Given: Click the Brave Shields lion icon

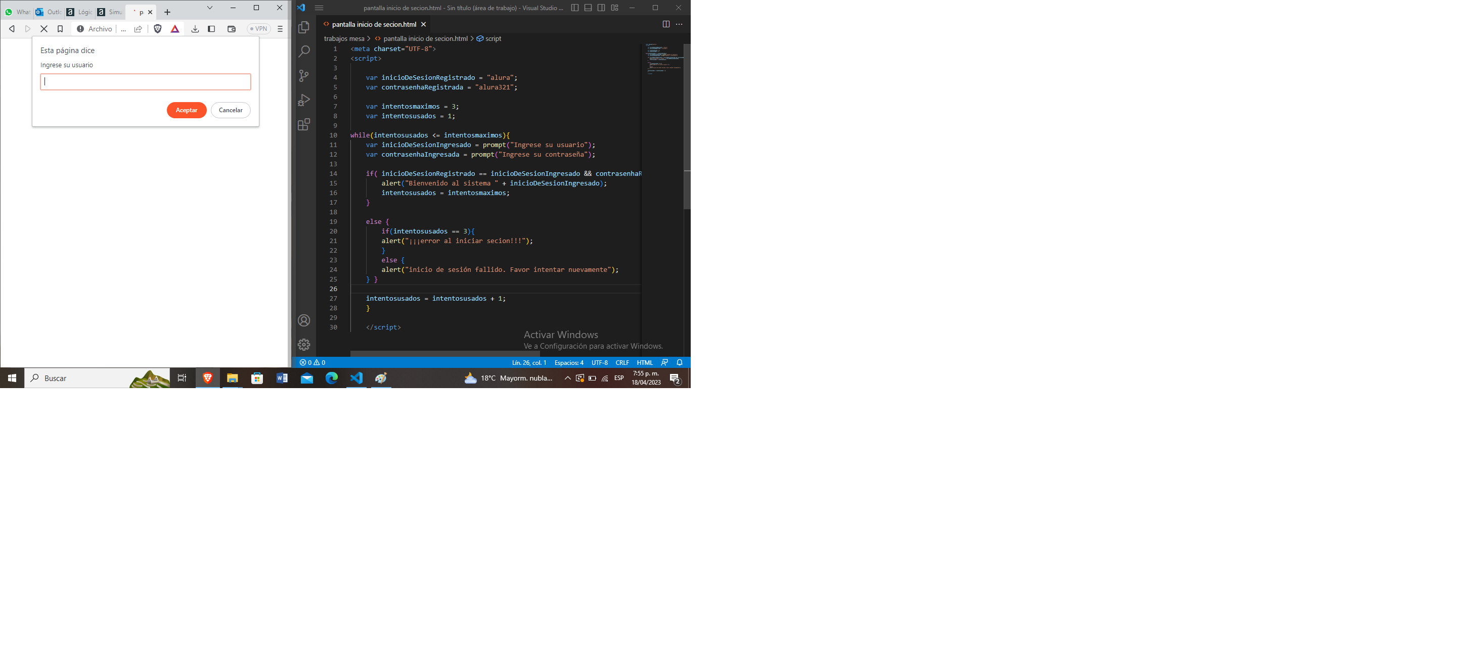Looking at the screenshot, I should coord(158,29).
